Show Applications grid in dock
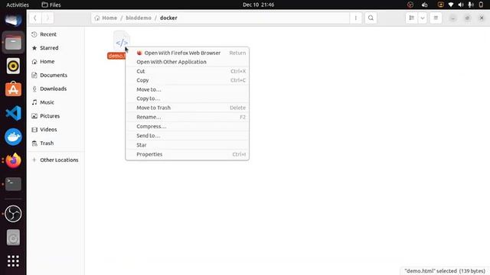Viewport: 490px width, 275px height. click(13, 261)
